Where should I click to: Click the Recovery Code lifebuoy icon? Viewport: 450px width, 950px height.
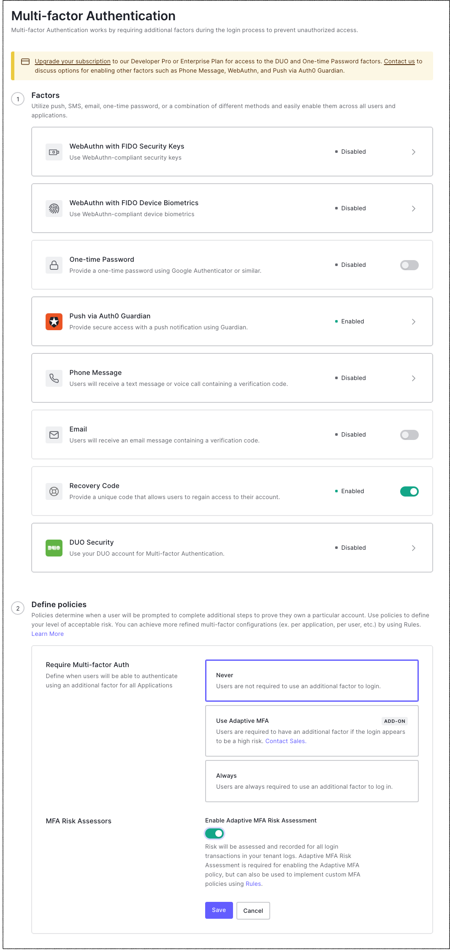pyautogui.click(x=54, y=491)
